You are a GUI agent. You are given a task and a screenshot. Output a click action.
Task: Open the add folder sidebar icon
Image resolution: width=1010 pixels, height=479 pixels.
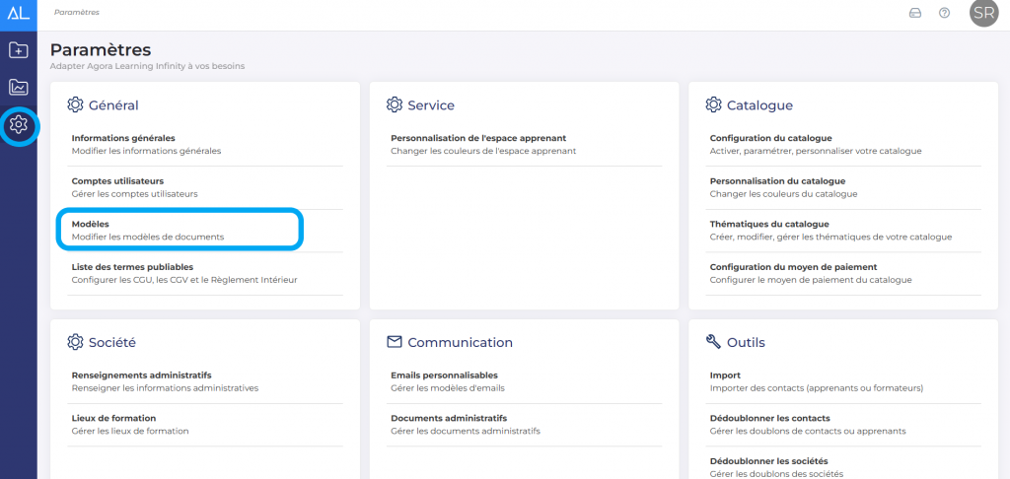18,50
